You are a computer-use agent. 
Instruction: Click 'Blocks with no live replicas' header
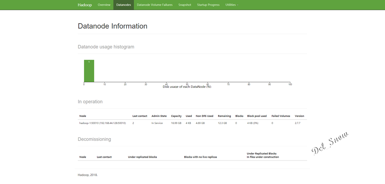point(201,157)
